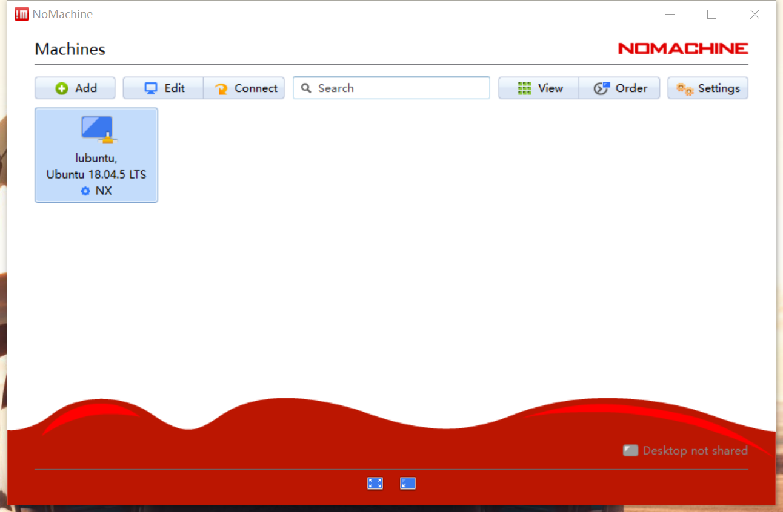The image size is (783, 512).
Task: Connect to the selected machine
Action: point(244,88)
